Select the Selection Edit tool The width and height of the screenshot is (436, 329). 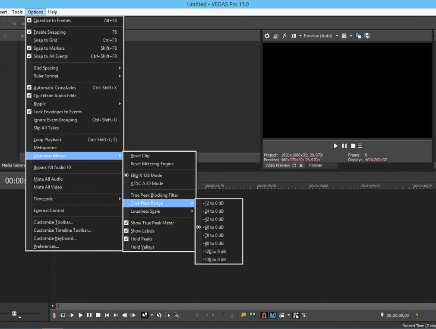pos(167,315)
